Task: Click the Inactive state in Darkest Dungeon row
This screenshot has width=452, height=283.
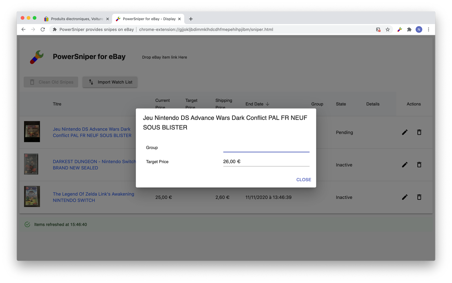Action: [x=344, y=165]
